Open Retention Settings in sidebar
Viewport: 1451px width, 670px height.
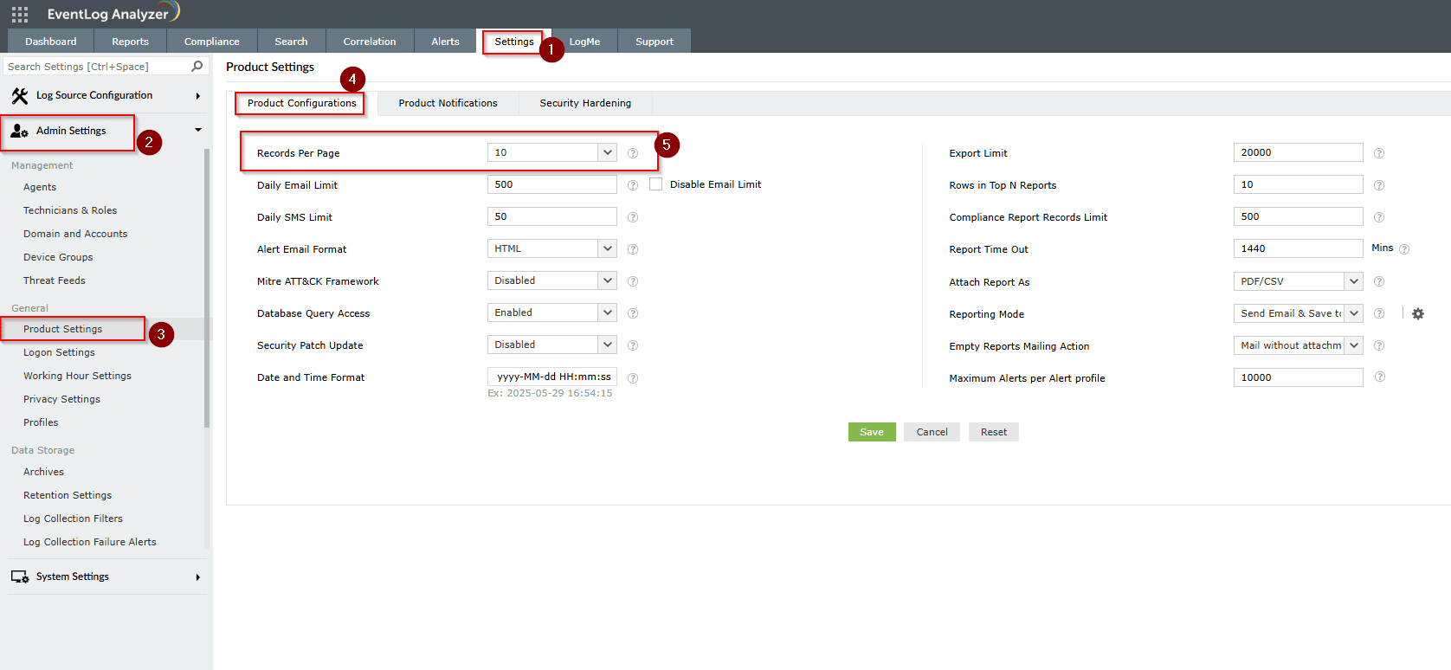[68, 495]
